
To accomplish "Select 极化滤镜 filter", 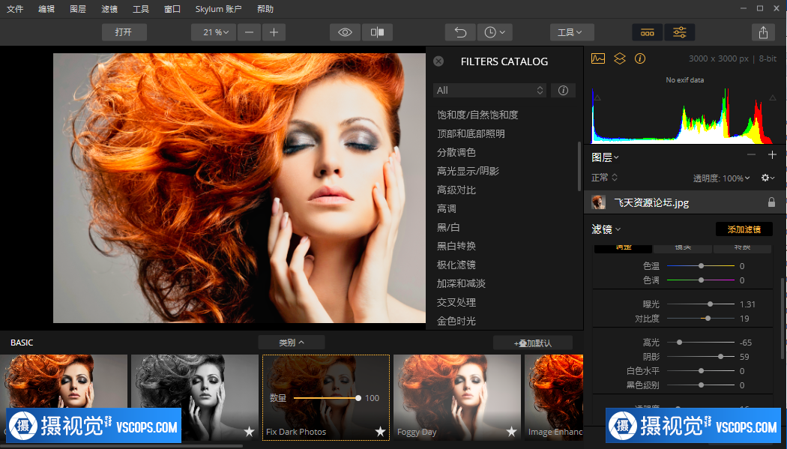I will click(456, 265).
